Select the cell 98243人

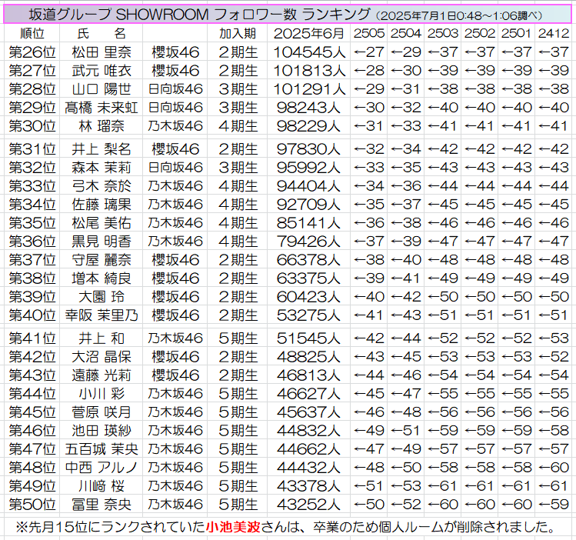(x=308, y=108)
